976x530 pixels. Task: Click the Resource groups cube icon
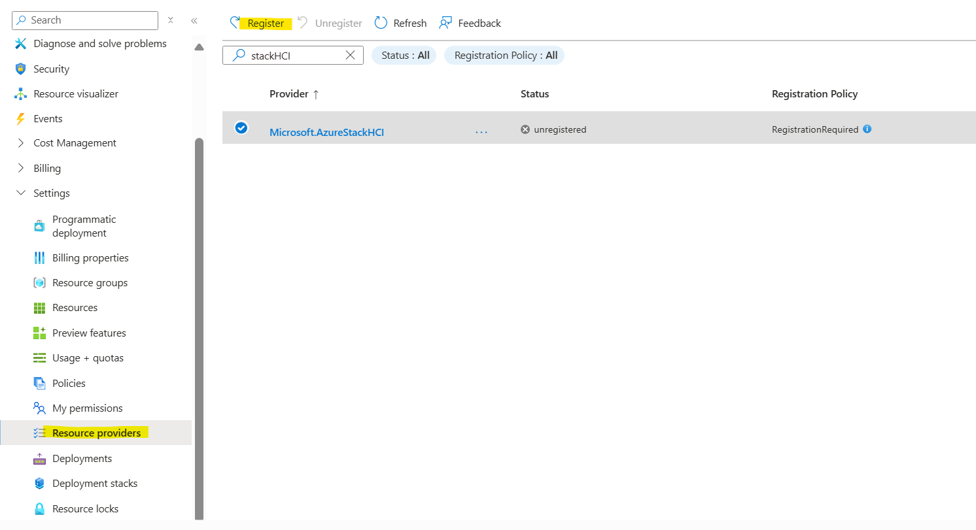pyautogui.click(x=39, y=283)
